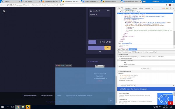This screenshot has width=175, height=109.
Task: Refresh the chat with the reload icon
Action: coord(101,42)
